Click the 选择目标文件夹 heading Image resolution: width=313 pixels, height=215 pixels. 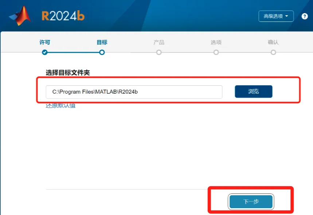(x=68, y=73)
